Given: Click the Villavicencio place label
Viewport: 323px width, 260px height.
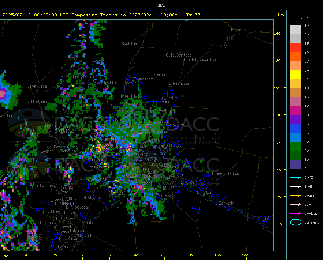Looking at the screenshot, I should [80, 77].
